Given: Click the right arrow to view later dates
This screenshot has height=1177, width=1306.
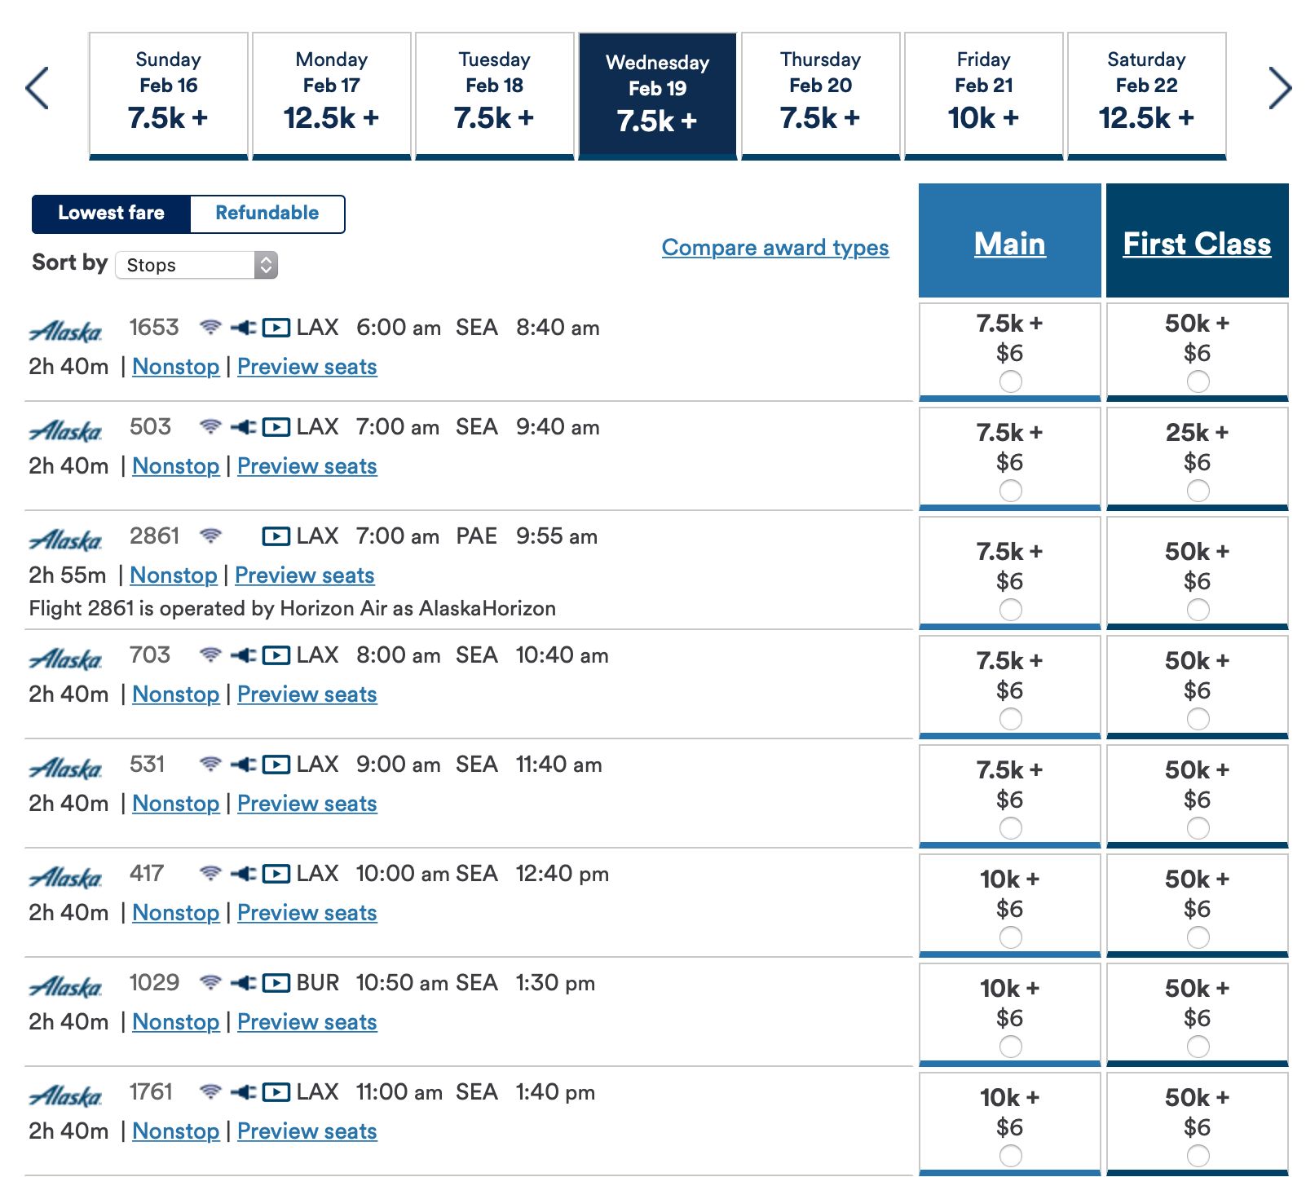Looking at the screenshot, I should (1280, 87).
